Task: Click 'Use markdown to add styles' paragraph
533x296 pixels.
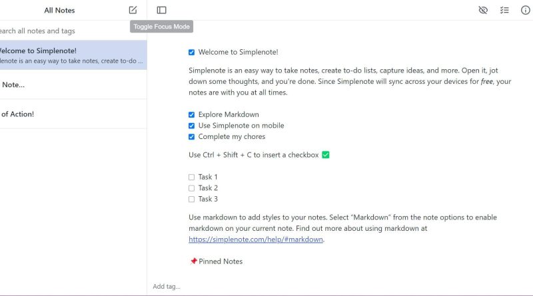Action: coord(342,228)
